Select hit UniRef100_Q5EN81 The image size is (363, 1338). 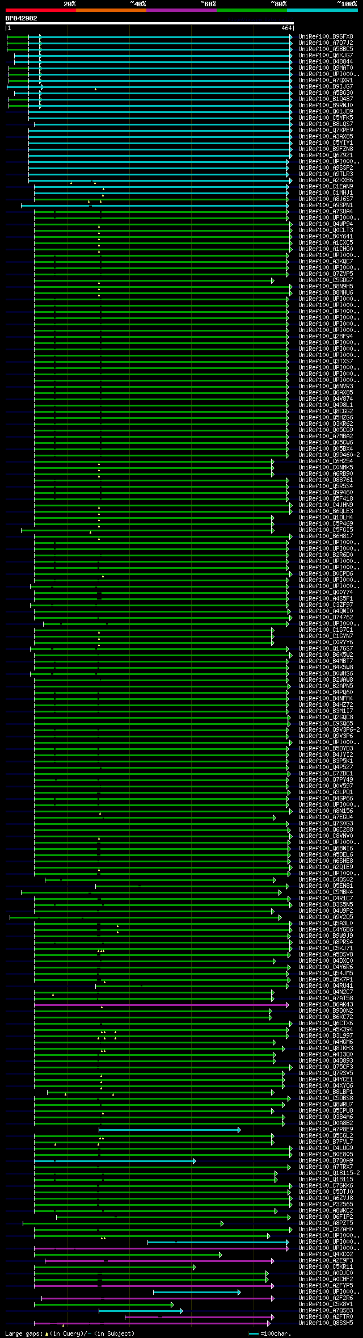[x=326, y=886]
